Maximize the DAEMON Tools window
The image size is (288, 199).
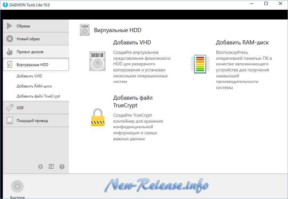coord(266,4)
